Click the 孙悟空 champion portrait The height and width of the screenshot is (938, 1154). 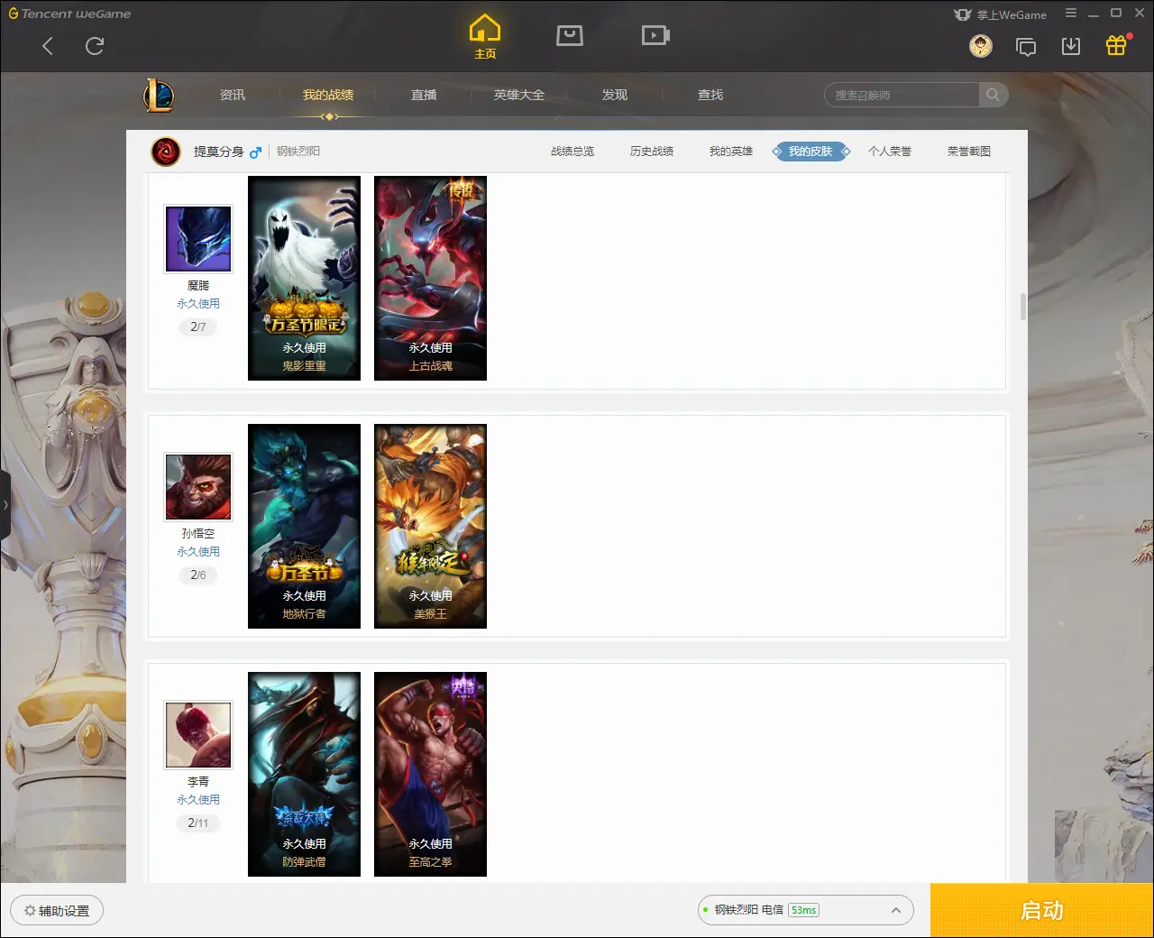(198, 487)
